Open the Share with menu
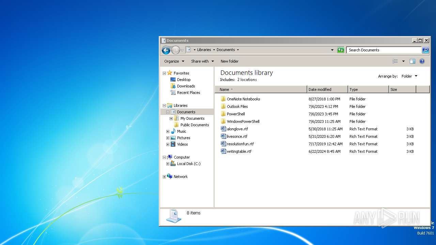The image size is (436, 245). coord(202,61)
